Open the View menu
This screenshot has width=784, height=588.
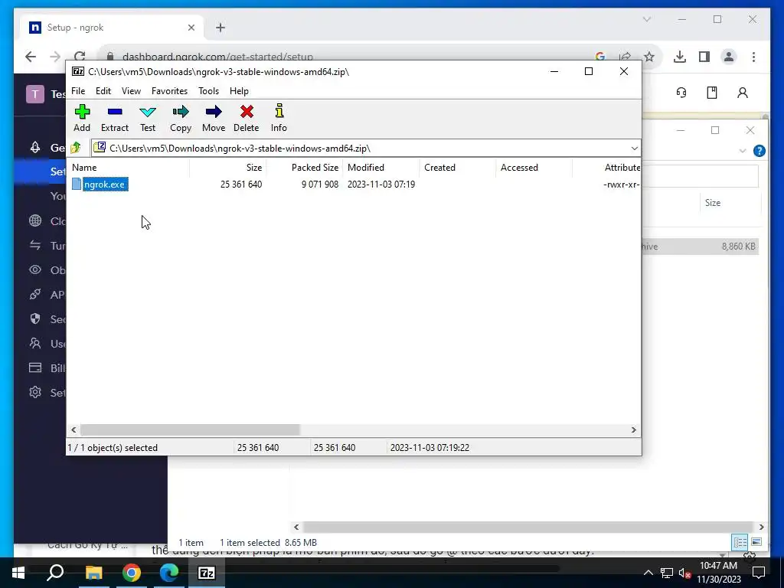(x=131, y=91)
